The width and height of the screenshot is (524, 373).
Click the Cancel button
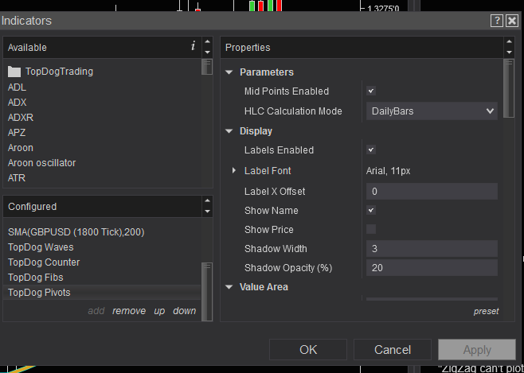[393, 350]
